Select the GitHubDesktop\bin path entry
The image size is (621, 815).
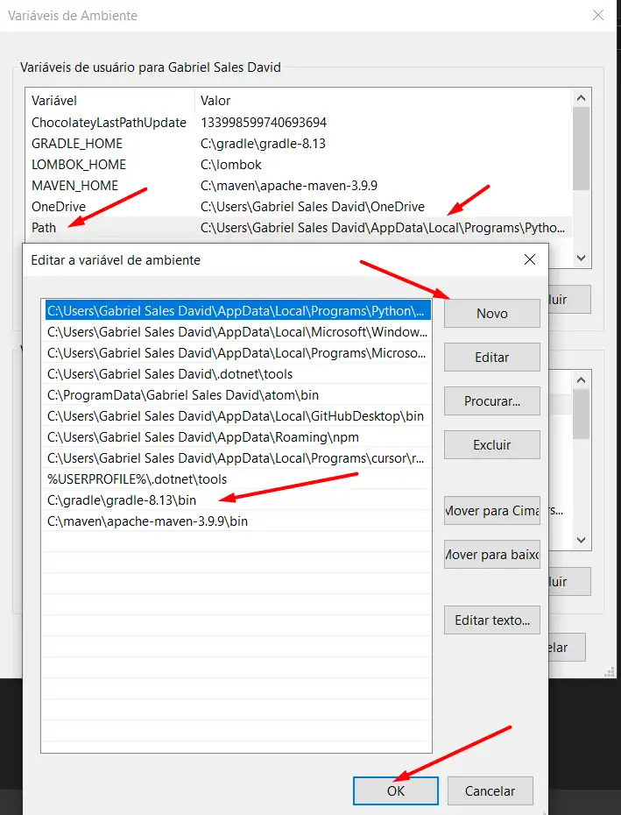click(x=235, y=416)
